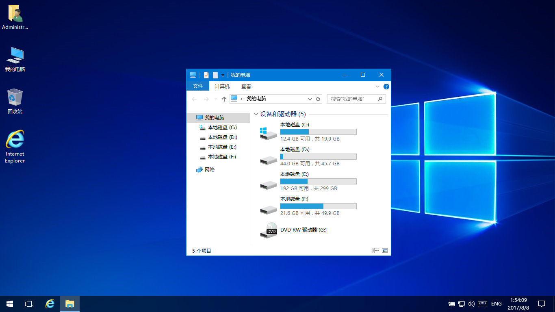The width and height of the screenshot is (555, 312).
Task: Select the C: drive Windows icon
Action: pos(268,133)
